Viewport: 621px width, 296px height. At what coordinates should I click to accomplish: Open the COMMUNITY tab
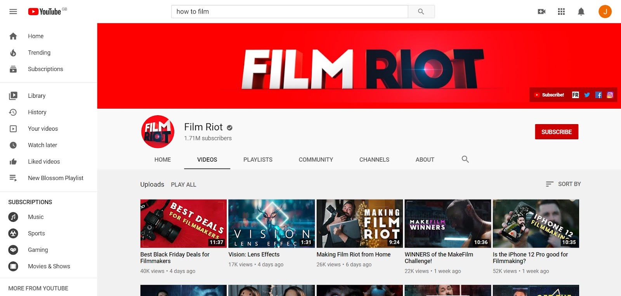(316, 160)
